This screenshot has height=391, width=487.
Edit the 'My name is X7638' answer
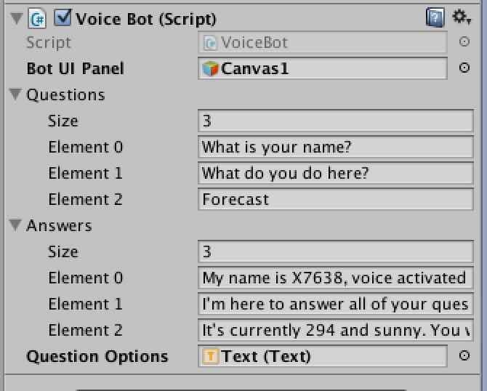[x=335, y=278]
